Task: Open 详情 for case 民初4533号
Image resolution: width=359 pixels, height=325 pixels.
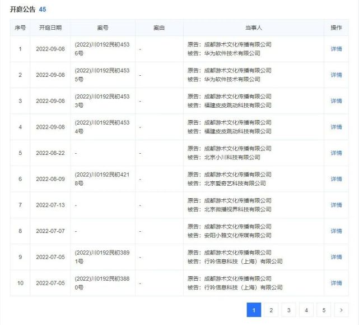Action: pos(336,101)
